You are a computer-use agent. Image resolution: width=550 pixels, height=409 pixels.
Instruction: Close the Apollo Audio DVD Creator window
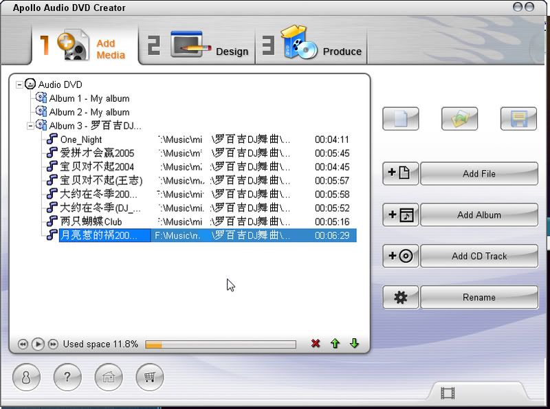click(529, 7)
